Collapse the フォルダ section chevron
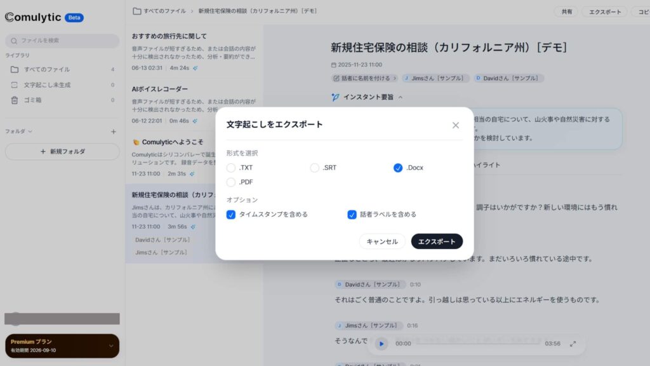The height and width of the screenshot is (366, 650). [x=30, y=132]
